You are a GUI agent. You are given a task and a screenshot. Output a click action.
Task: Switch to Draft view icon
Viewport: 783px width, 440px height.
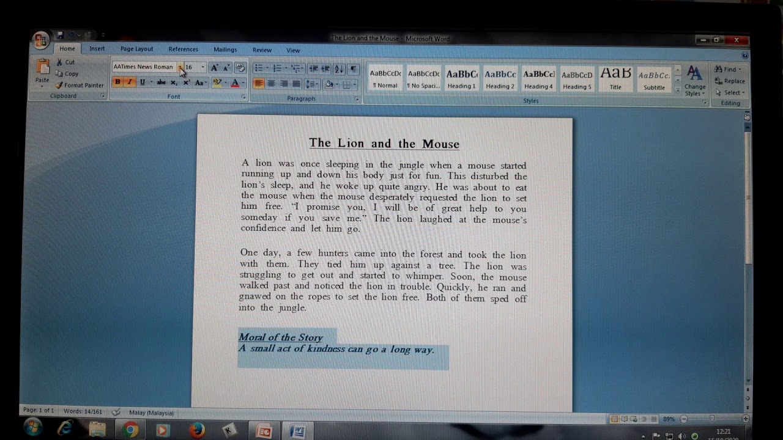tap(654, 419)
